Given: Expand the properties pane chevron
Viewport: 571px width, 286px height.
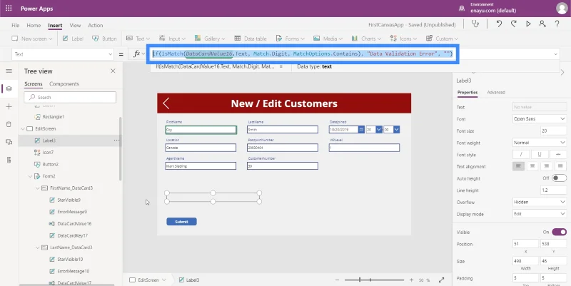Looking at the screenshot, I should (x=562, y=73).
